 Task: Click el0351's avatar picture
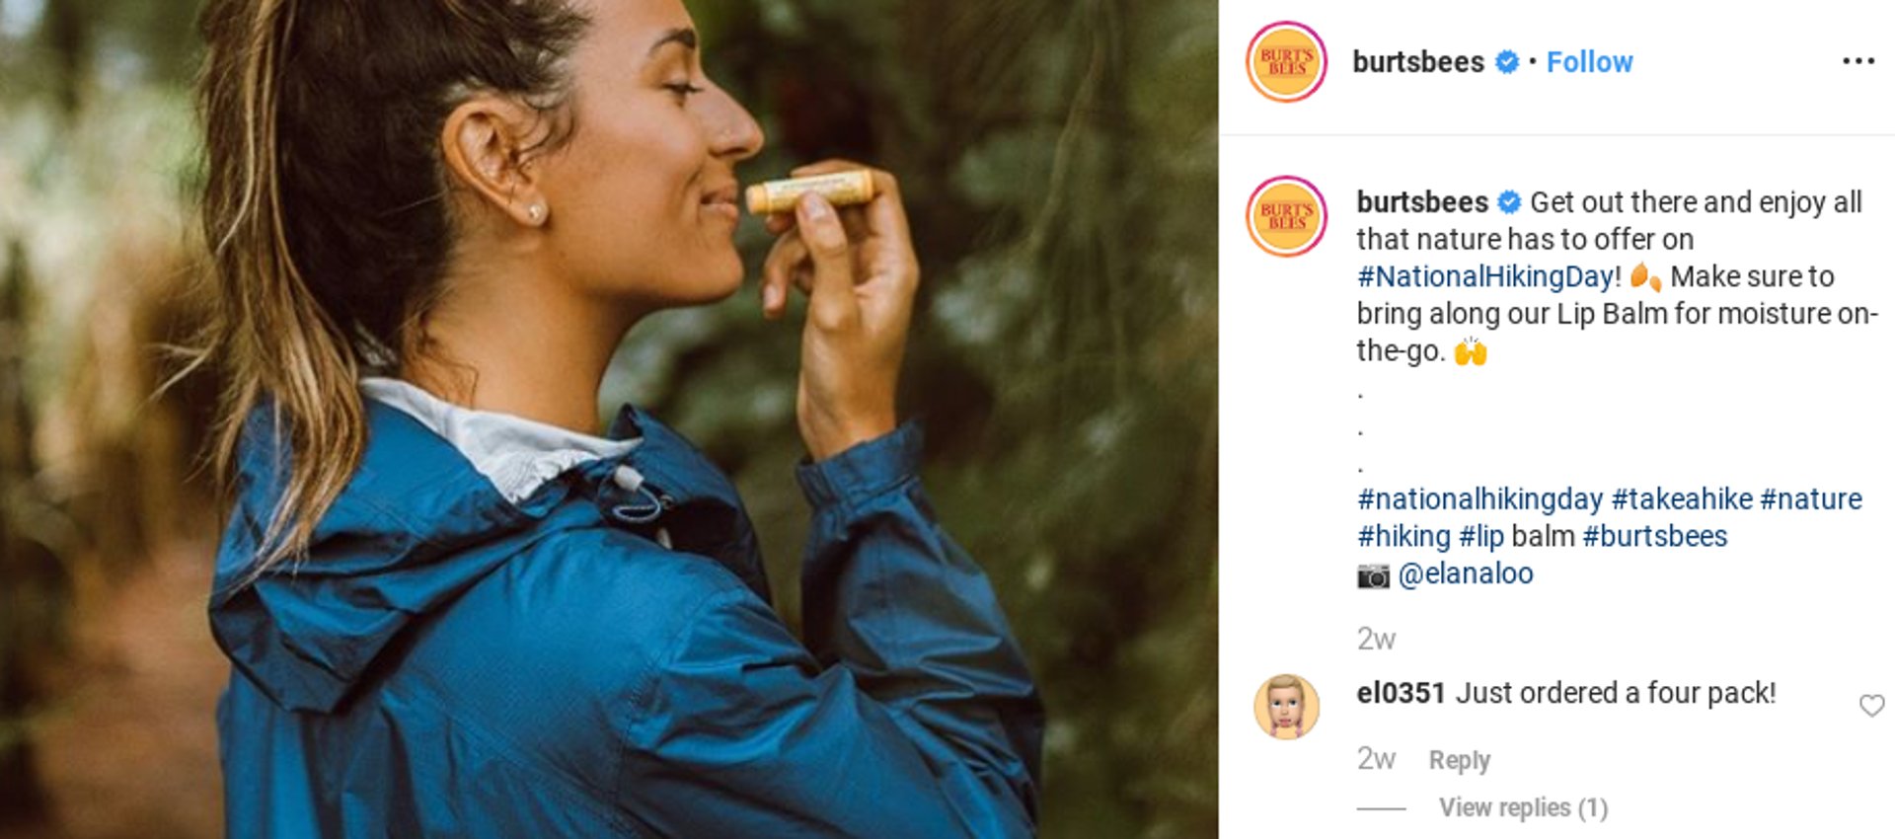pyautogui.click(x=1286, y=707)
